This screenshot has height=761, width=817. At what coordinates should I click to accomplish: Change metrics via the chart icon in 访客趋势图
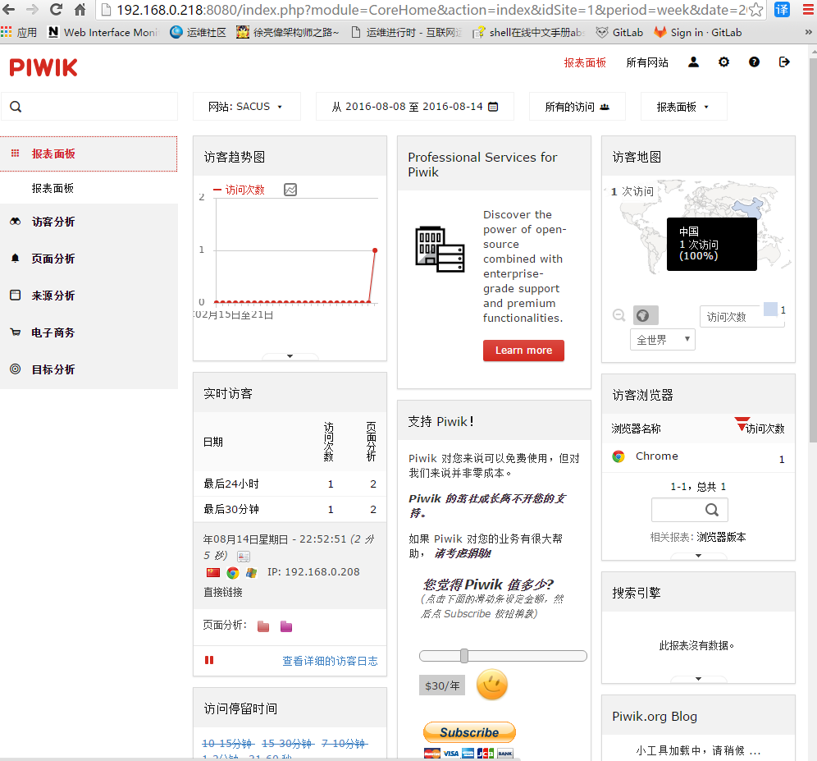(x=290, y=190)
